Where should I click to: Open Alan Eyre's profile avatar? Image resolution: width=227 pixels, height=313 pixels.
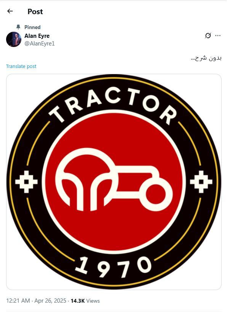[14, 39]
